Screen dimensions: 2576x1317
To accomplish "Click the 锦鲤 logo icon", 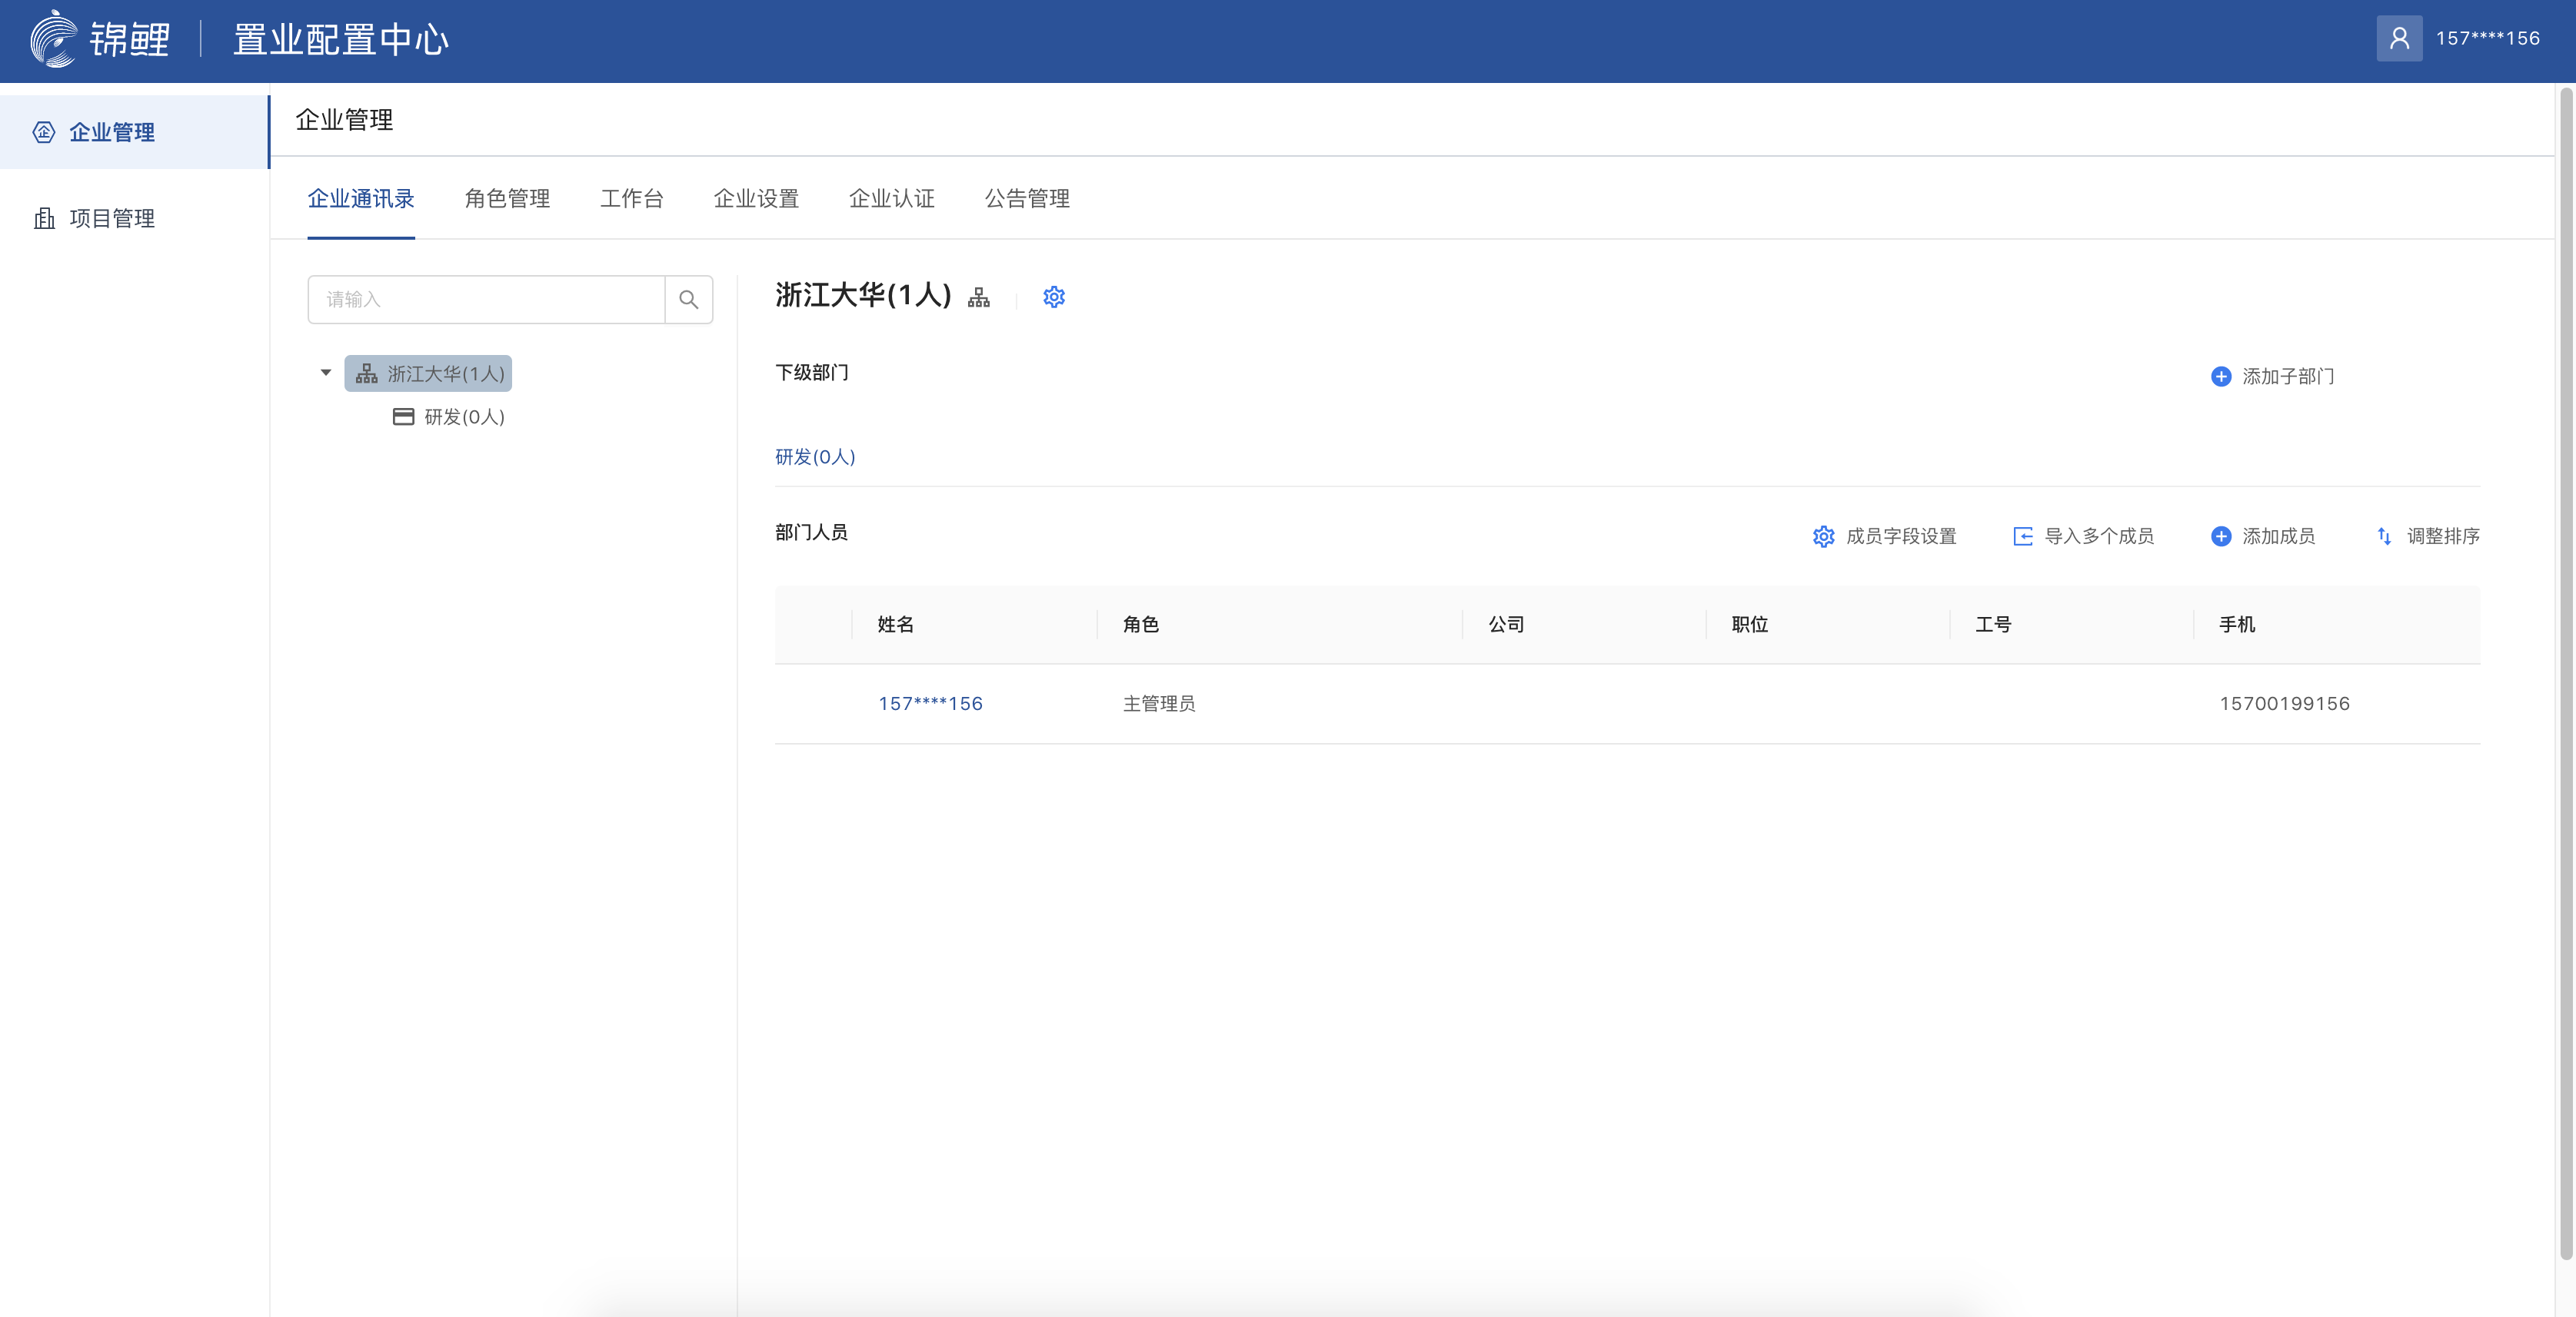I will 53,39.
